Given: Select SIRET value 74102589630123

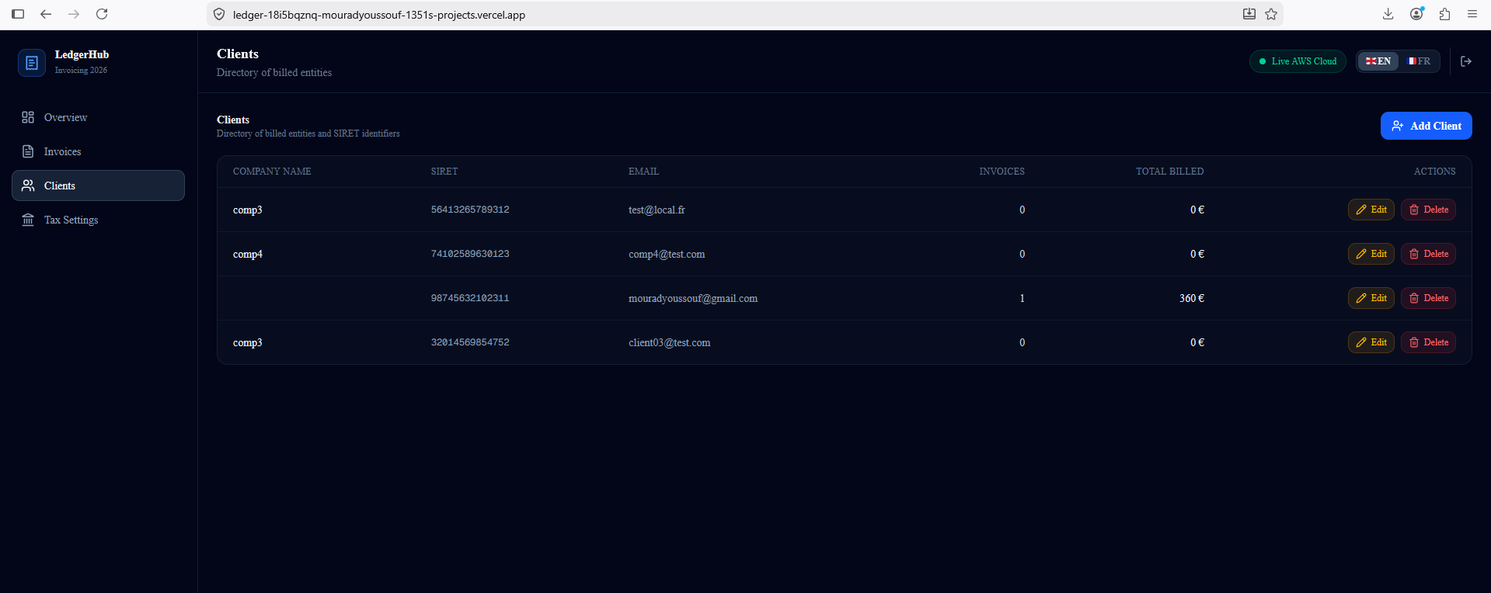Looking at the screenshot, I should 470,254.
